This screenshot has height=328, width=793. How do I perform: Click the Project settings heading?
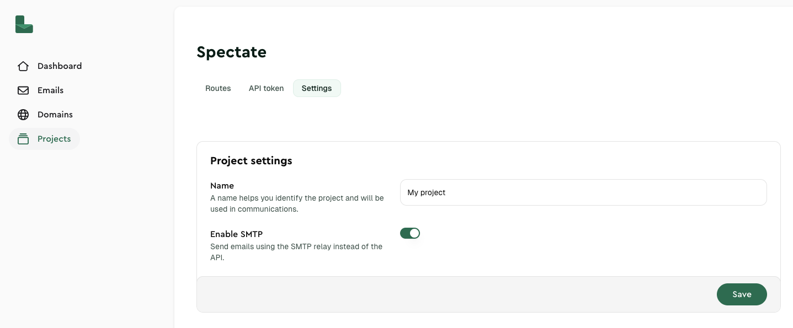point(251,161)
